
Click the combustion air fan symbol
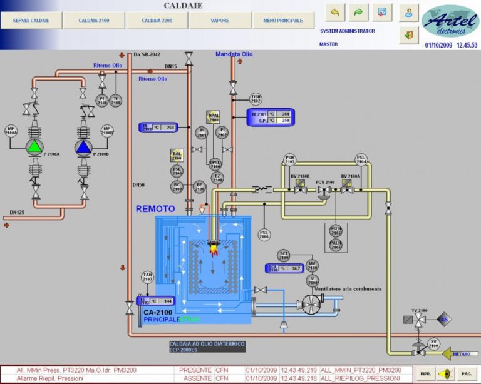[x=311, y=305]
